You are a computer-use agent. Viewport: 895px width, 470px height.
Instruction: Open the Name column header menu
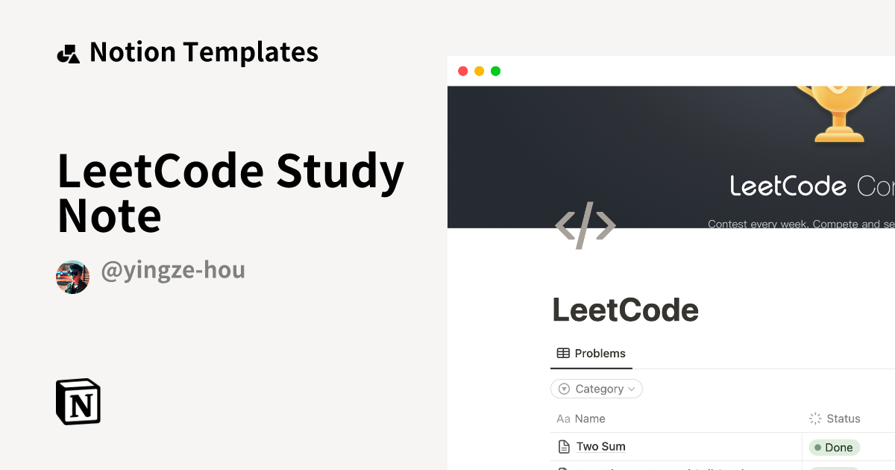coord(589,419)
